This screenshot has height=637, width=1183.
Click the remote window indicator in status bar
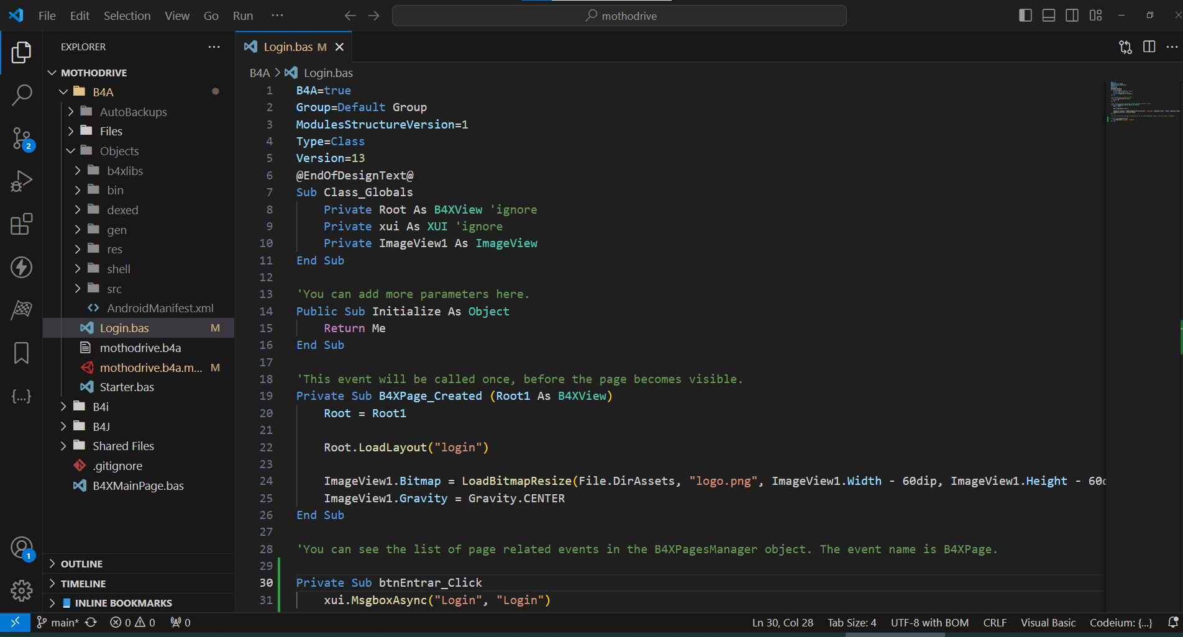pyautogui.click(x=15, y=622)
